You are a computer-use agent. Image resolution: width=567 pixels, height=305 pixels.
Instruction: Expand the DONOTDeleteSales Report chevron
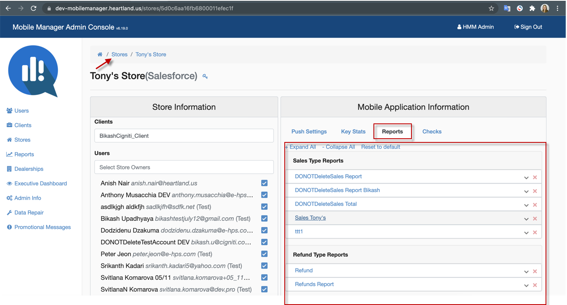526,177
